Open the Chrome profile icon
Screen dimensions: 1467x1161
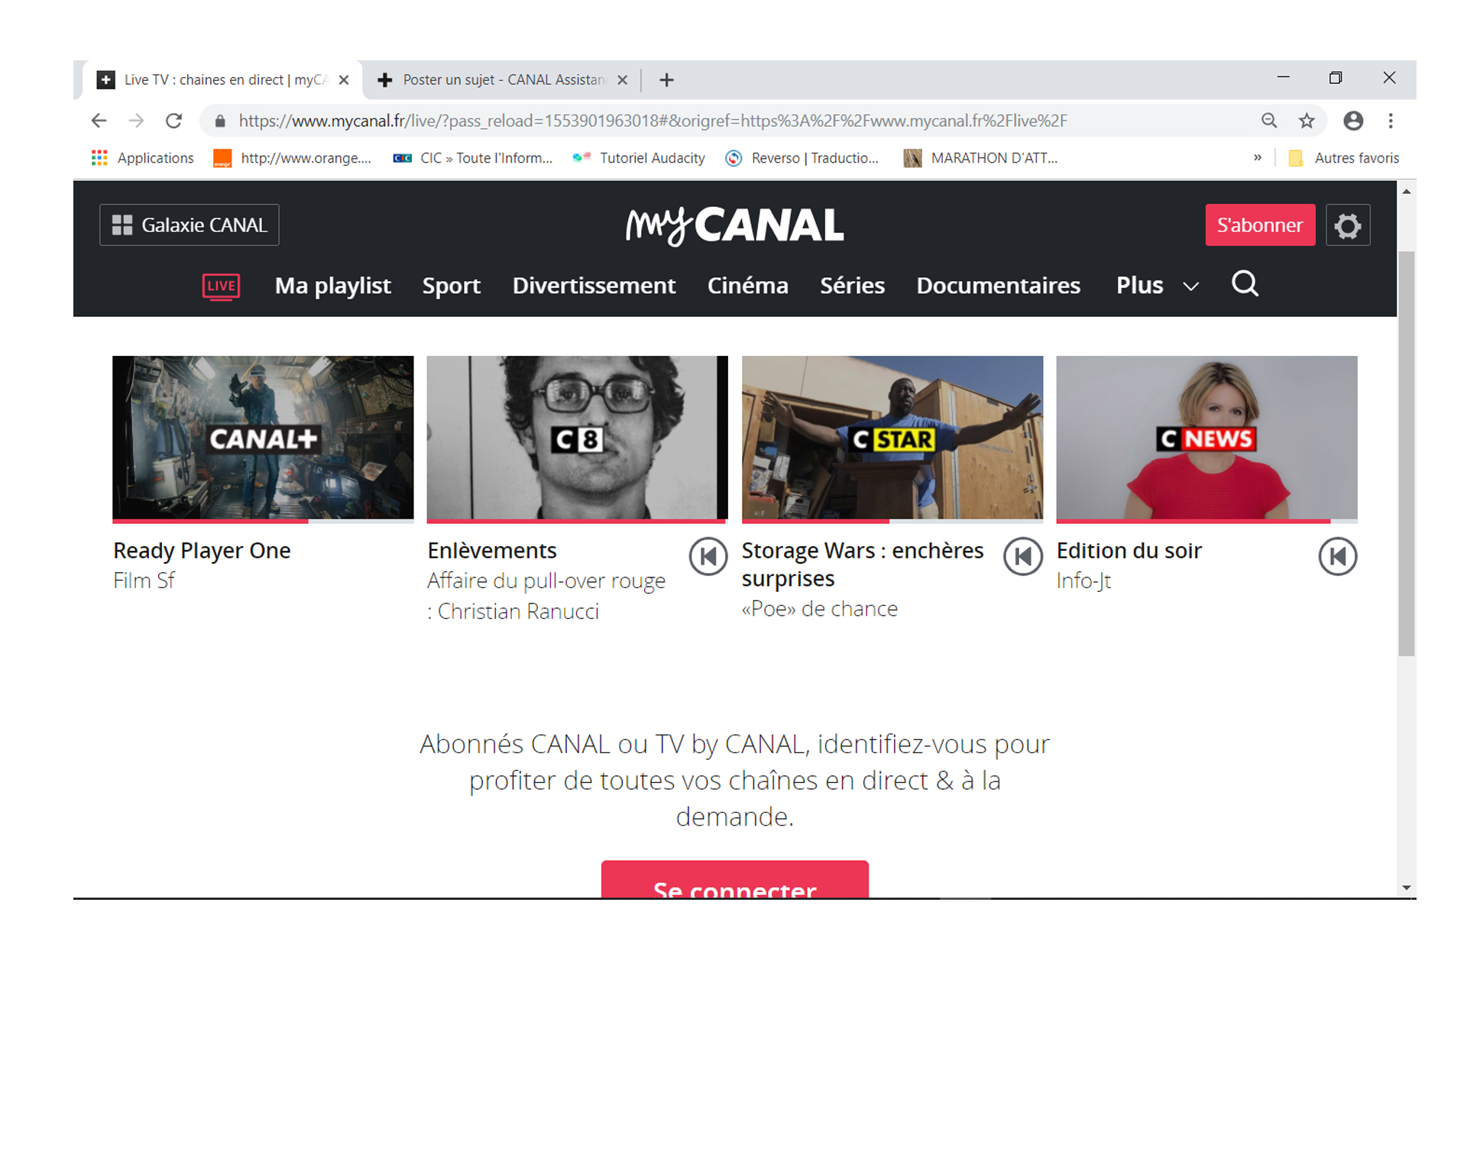tap(1354, 121)
